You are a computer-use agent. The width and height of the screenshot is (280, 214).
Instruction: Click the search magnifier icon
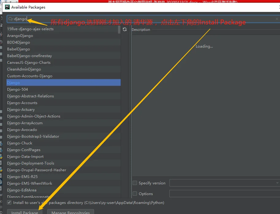[10, 19]
